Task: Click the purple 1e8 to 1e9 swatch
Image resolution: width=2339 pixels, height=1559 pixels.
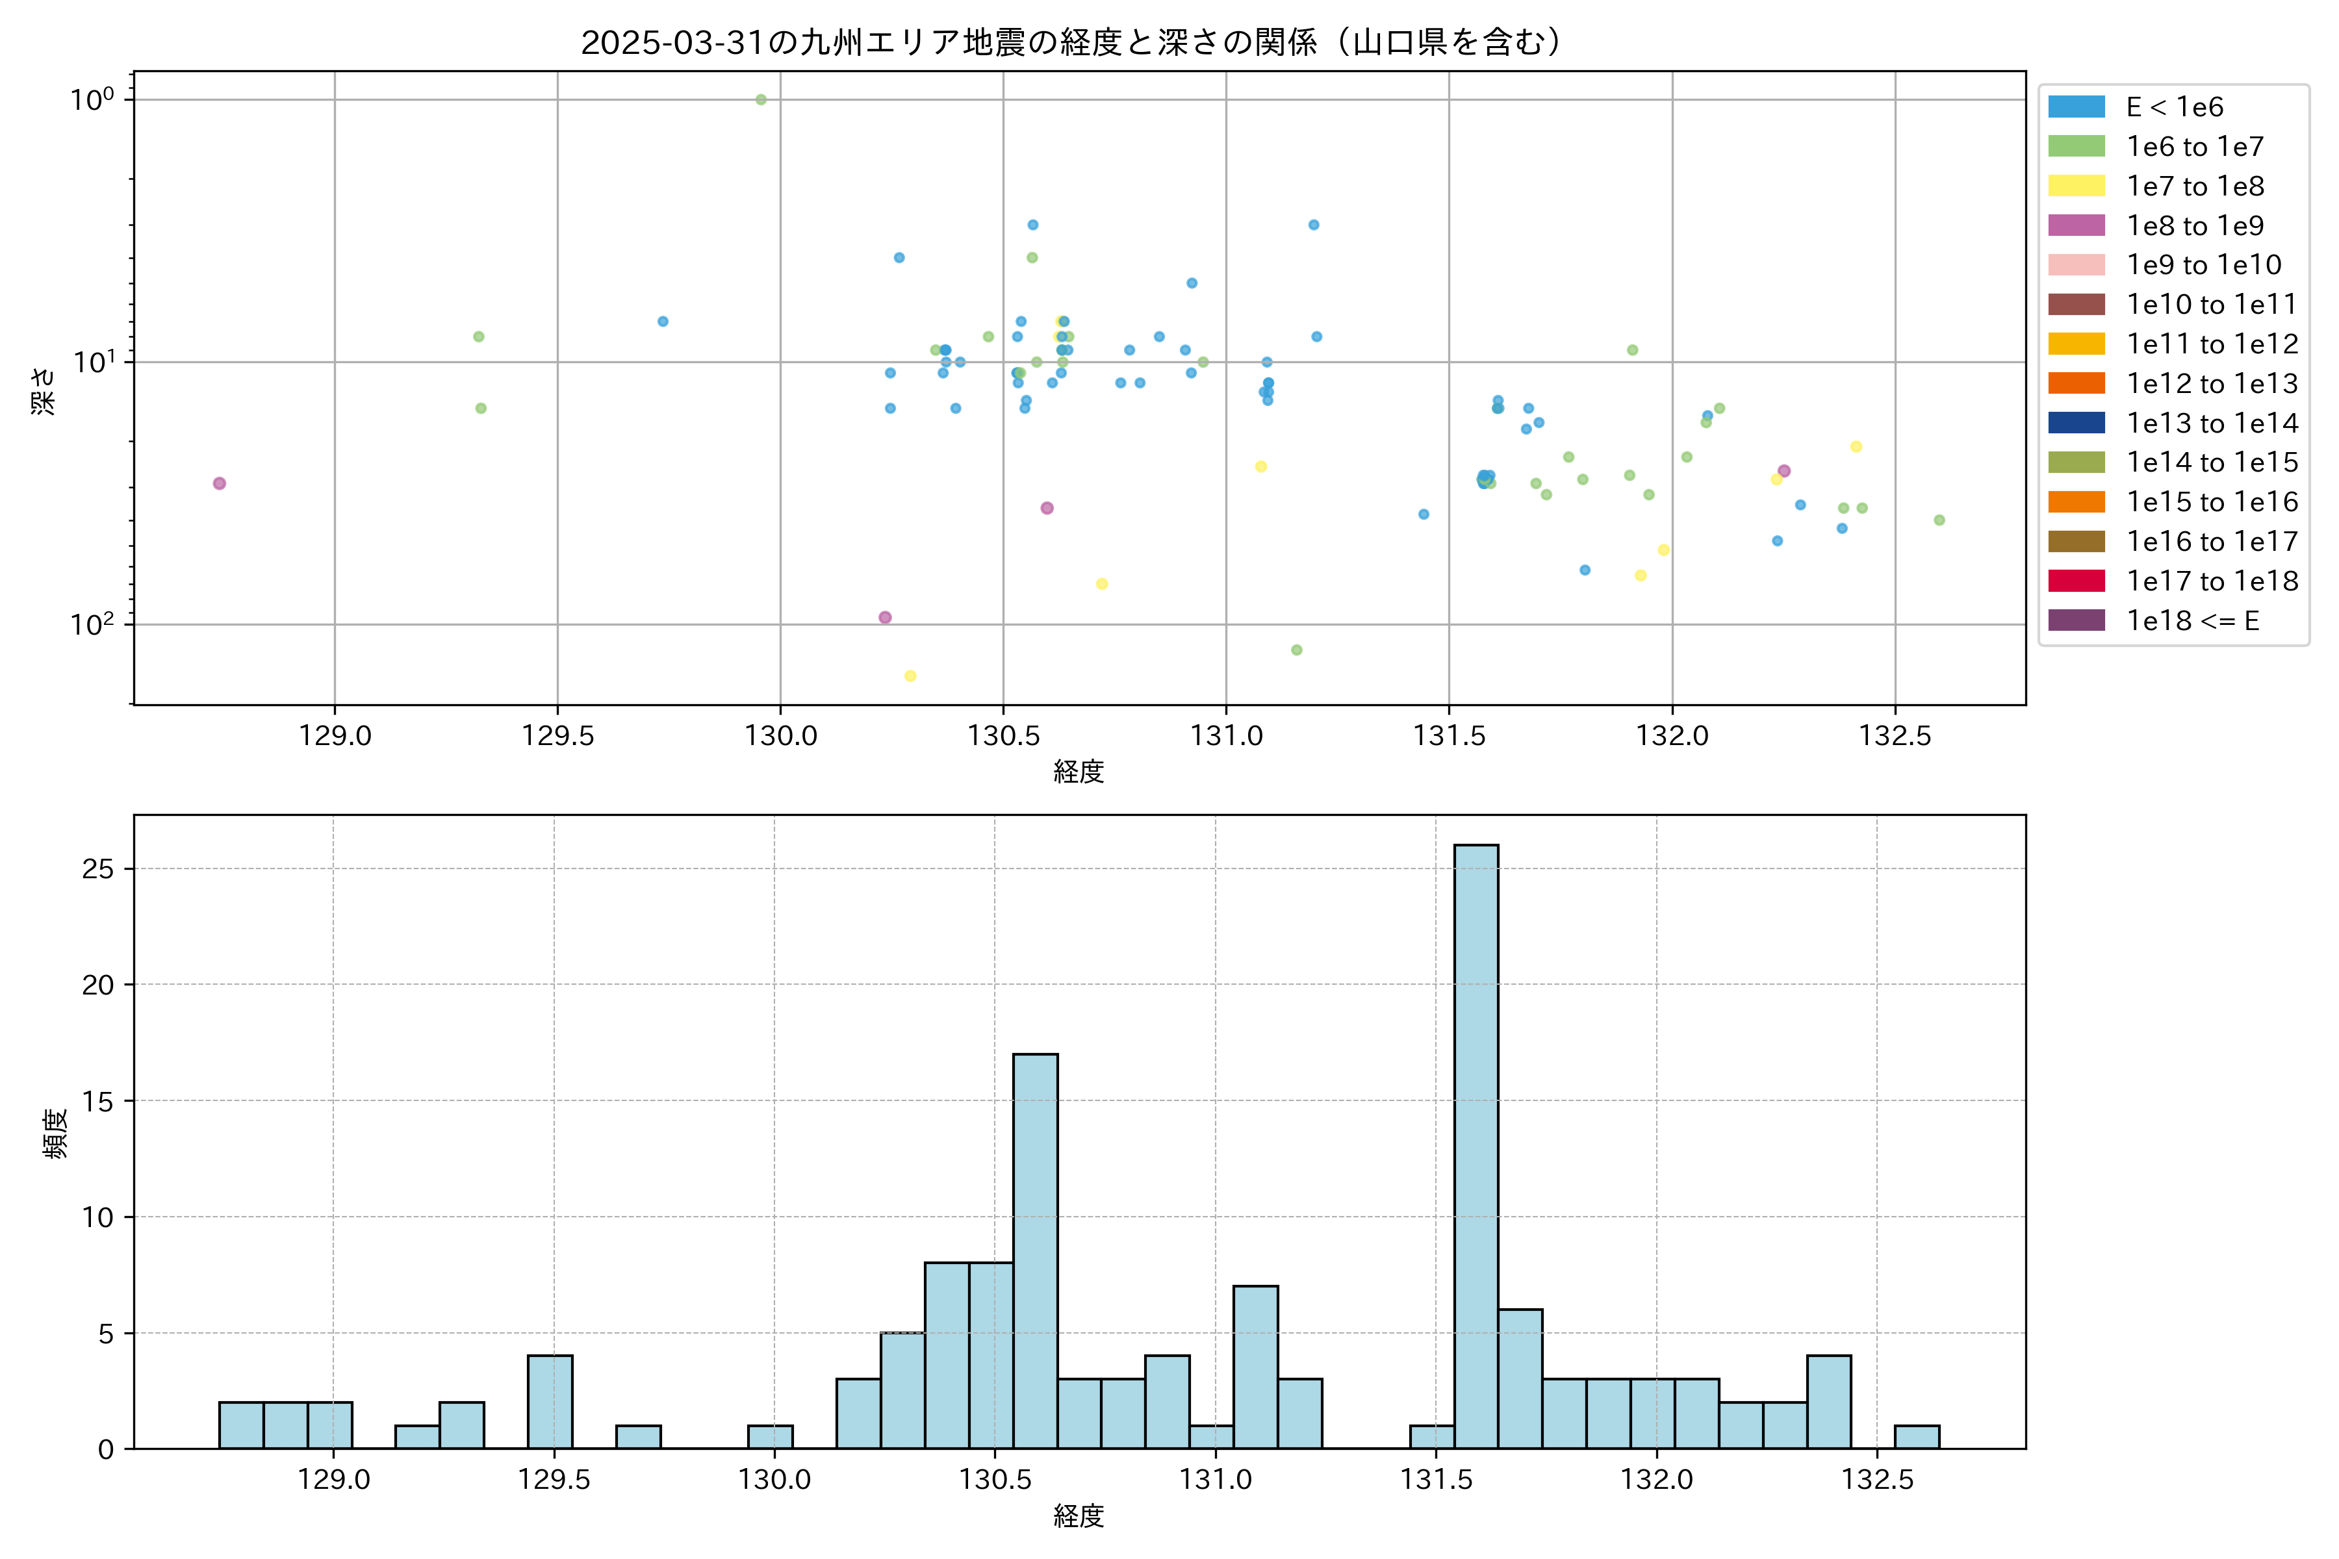Action: point(2077,225)
